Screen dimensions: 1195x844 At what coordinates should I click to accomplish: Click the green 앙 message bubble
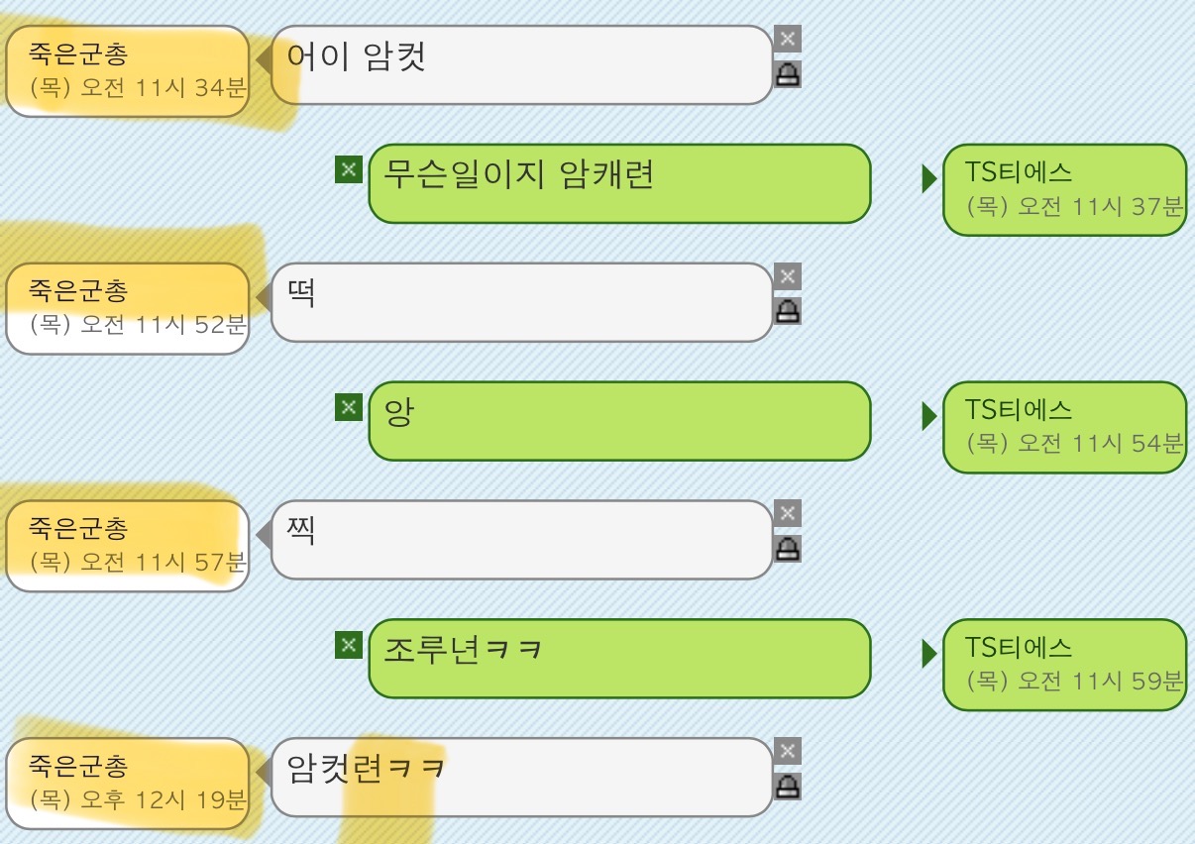click(619, 421)
